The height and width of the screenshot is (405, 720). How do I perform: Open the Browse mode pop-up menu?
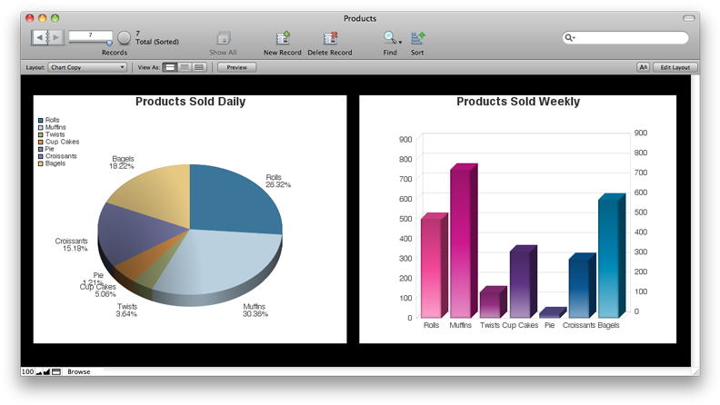click(78, 372)
